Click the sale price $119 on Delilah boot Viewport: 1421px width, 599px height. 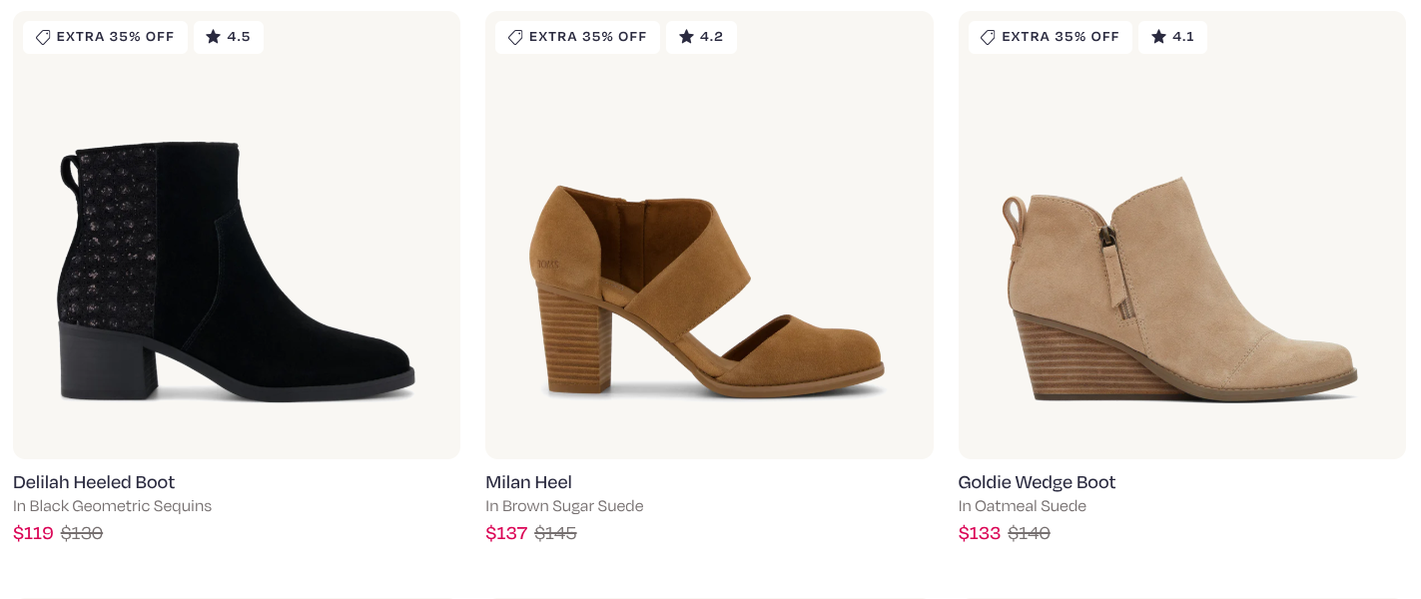tap(33, 533)
